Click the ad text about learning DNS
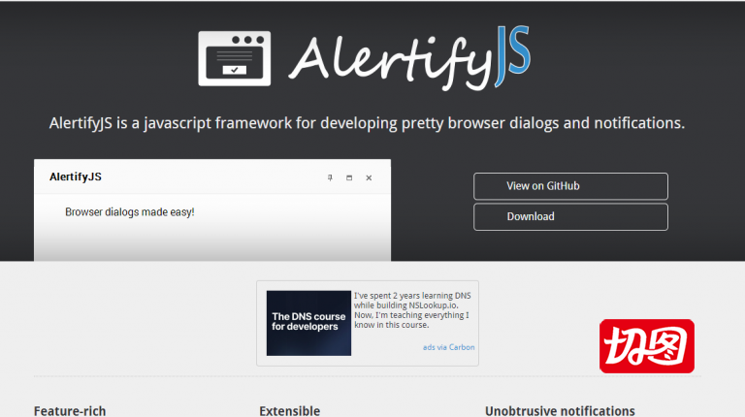Viewport: 745px width, 417px height. pos(412,310)
